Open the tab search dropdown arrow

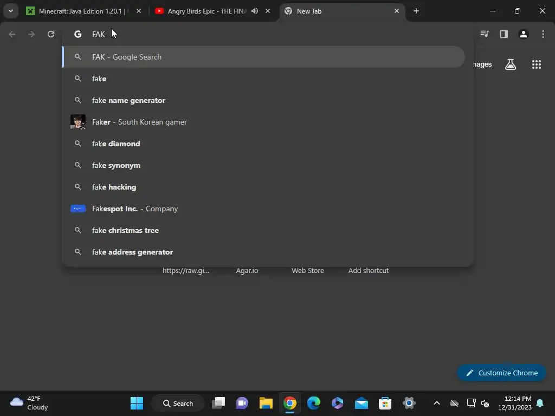tap(11, 11)
